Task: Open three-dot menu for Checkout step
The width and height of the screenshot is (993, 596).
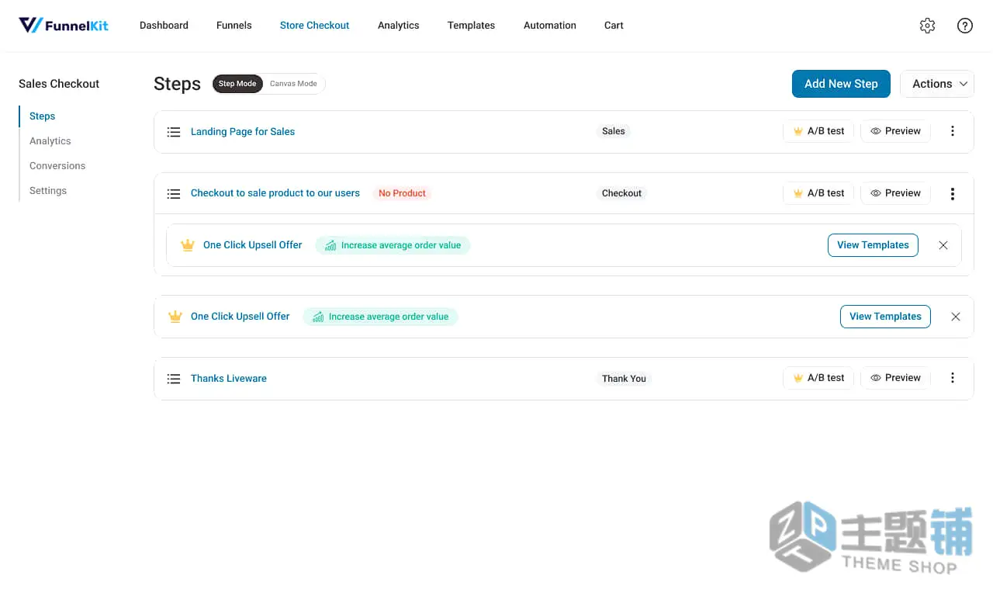Action: 953,194
